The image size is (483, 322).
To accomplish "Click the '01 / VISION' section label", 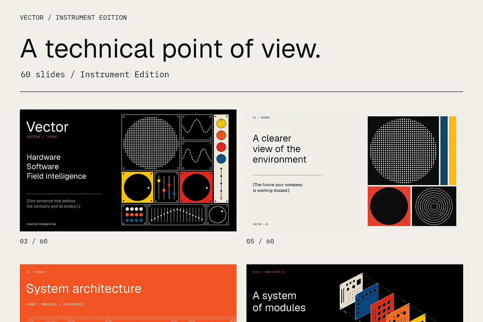I will pos(261,118).
